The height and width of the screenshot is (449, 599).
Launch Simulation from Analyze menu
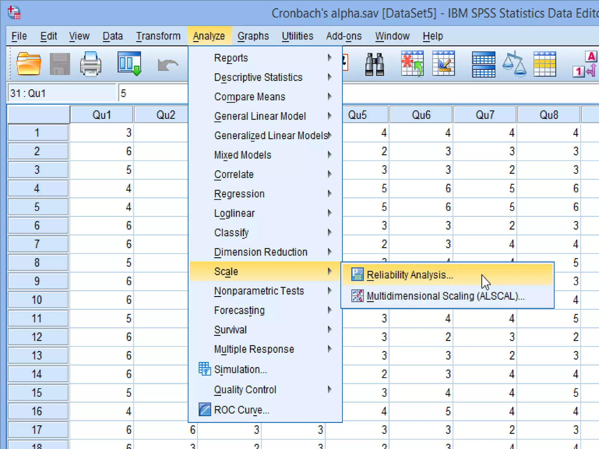[x=240, y=369]
